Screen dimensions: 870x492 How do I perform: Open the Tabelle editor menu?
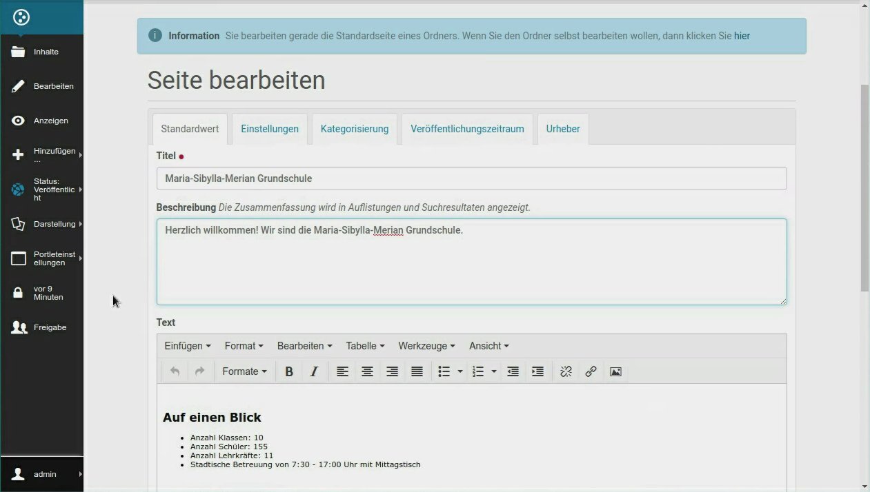(365, 346)
